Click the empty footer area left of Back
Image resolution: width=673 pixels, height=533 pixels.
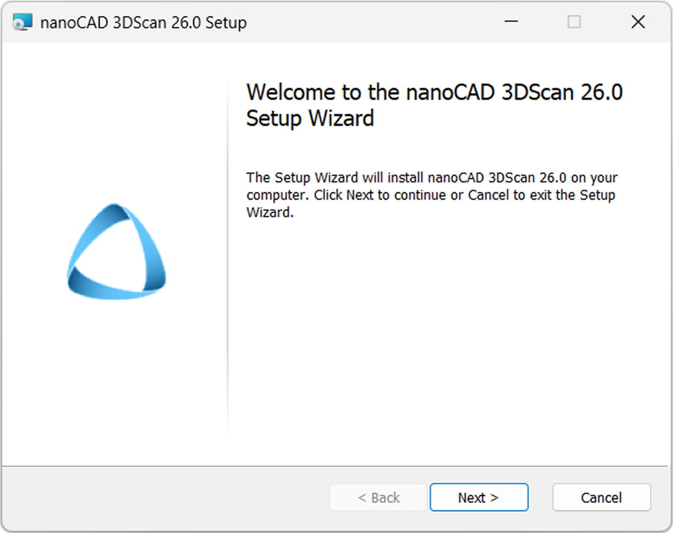coord(165,497)
